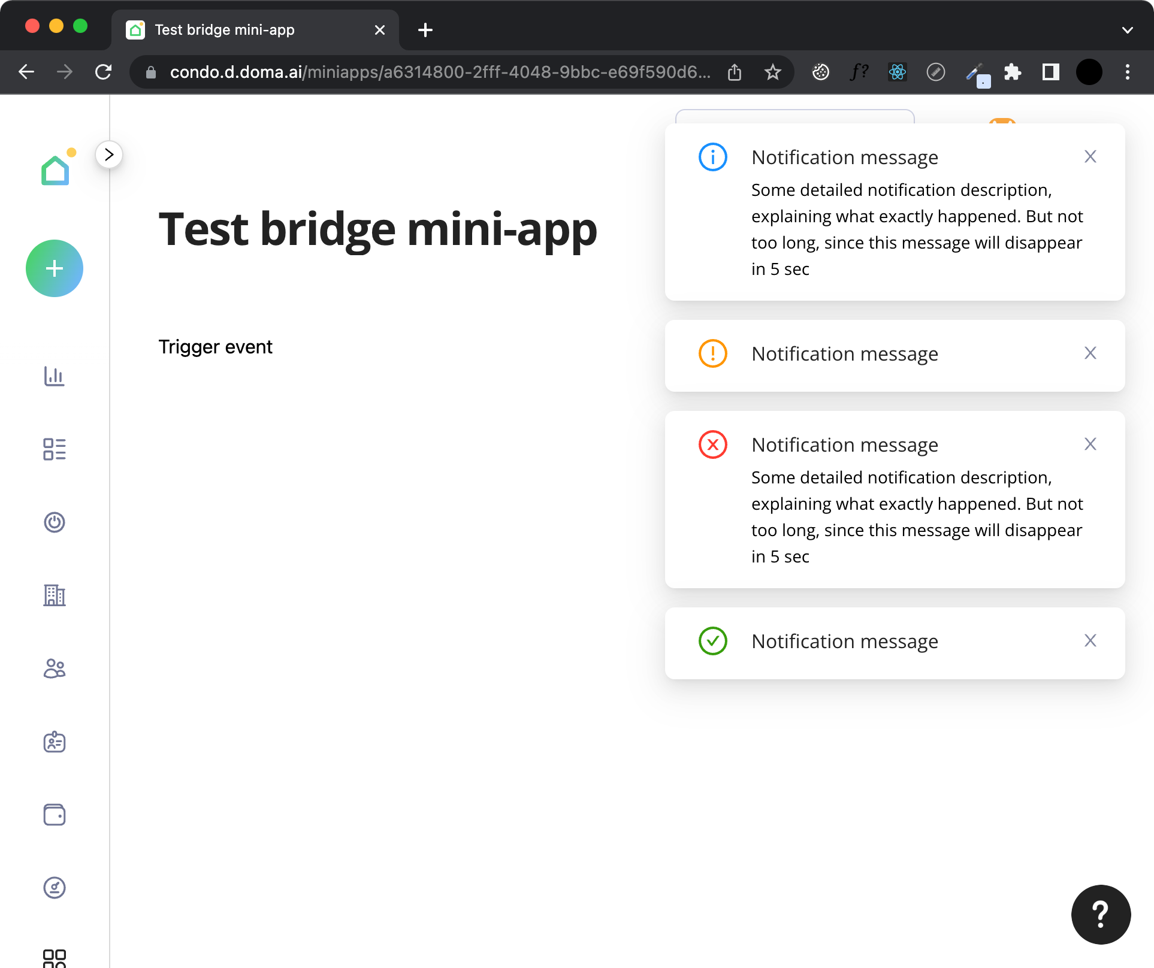The image size is (1154, 968).
Task: Select the power/control icon in the sidebar
Action: (x=55, y=522)
